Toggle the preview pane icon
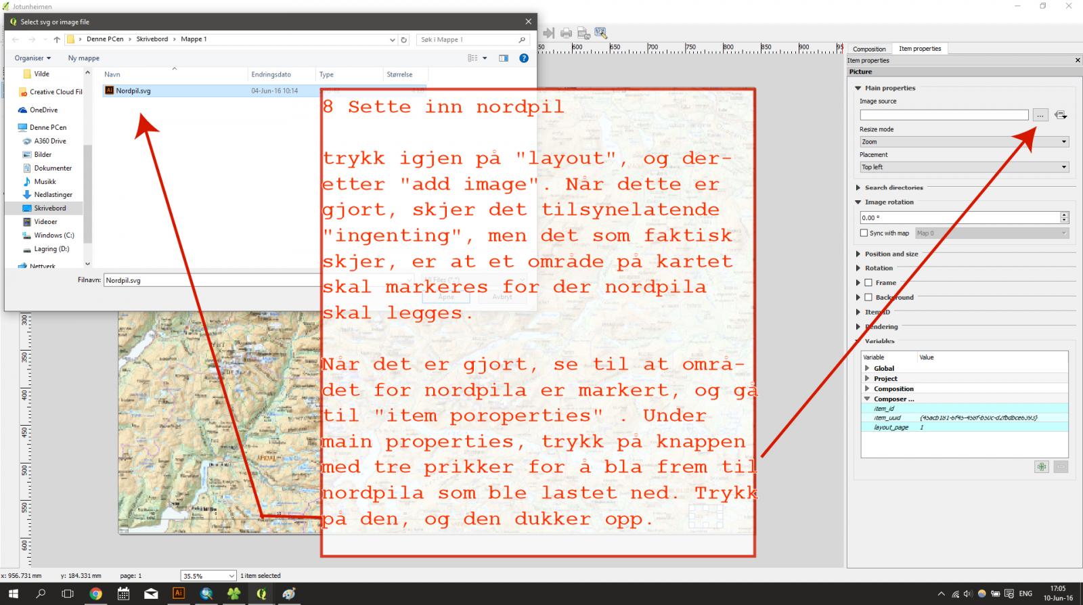Image resolution: width=1083 pixels, height=605 pixels. [x=504, y=58]
